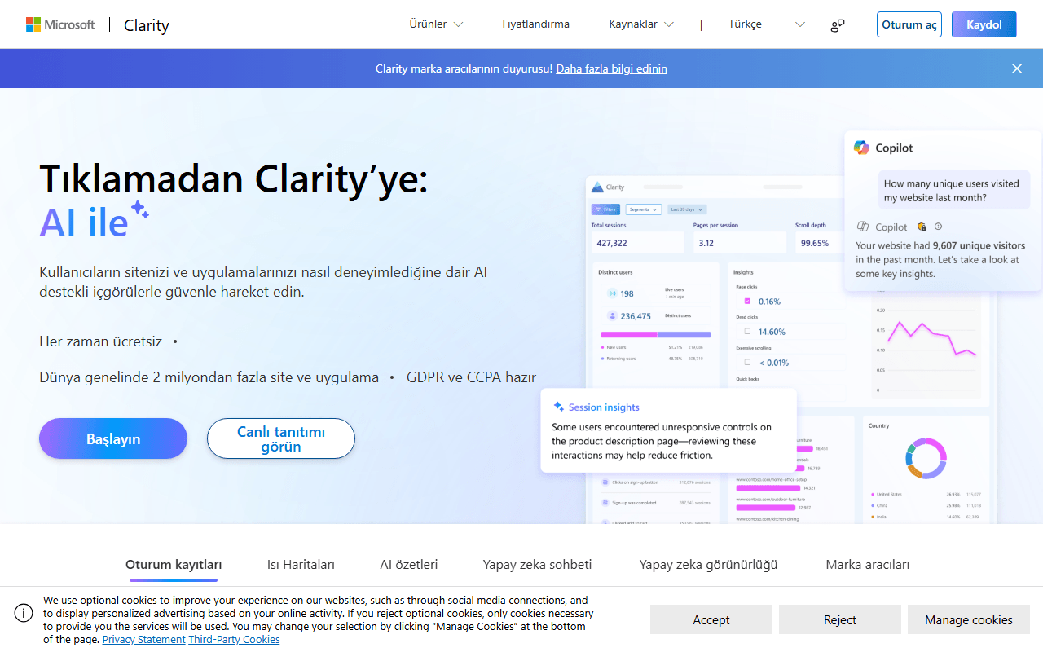Click 'Her zaman ücretsiz' text

(101, 341)
